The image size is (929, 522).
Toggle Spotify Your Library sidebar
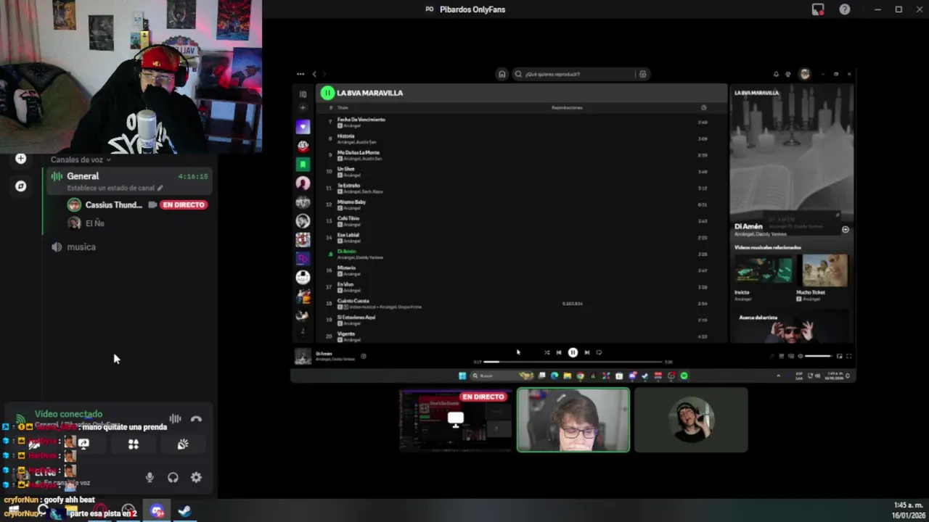303,94
